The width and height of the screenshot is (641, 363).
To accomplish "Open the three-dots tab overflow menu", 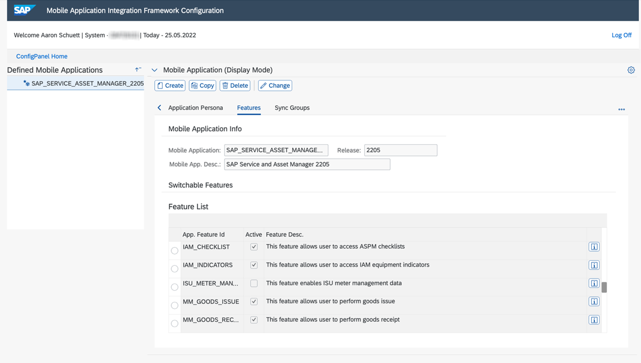I will point(621,109).
